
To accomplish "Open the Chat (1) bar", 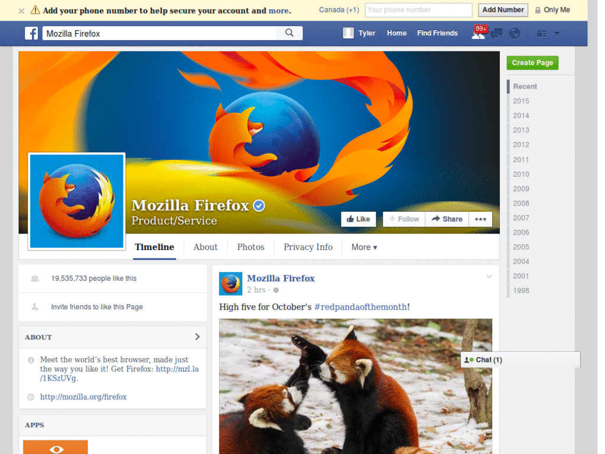I will (x=521, y=360).
